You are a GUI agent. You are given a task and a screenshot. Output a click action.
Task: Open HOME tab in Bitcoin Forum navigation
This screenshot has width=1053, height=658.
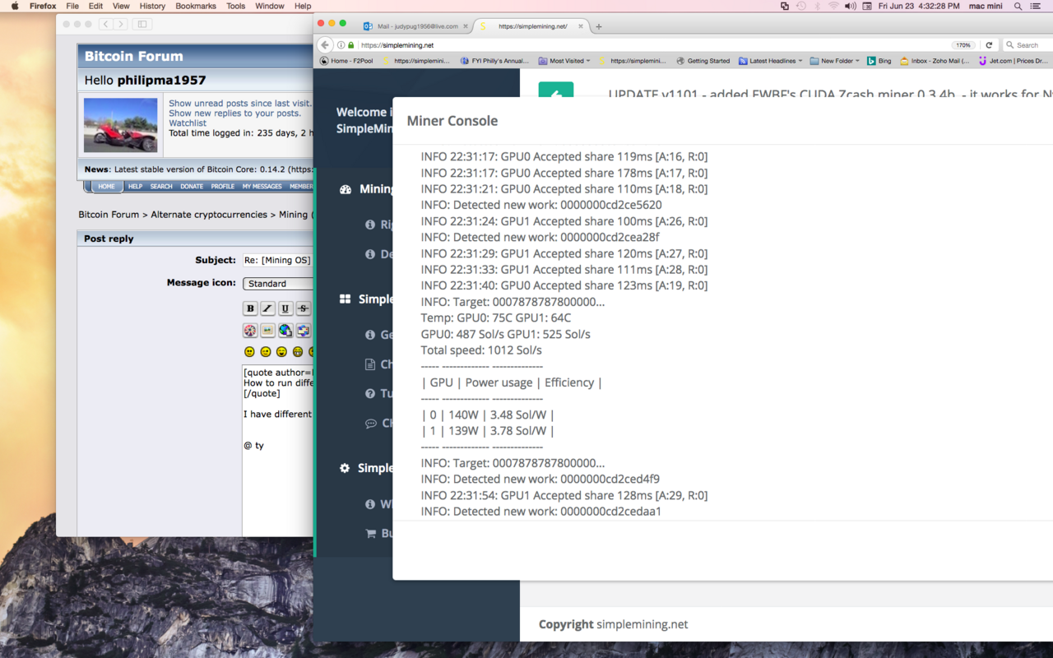(107, 187)
